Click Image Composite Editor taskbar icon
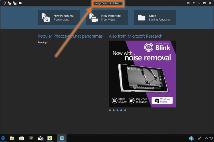Viewport: 214px width, 142px height. click(x=62, y=138)
